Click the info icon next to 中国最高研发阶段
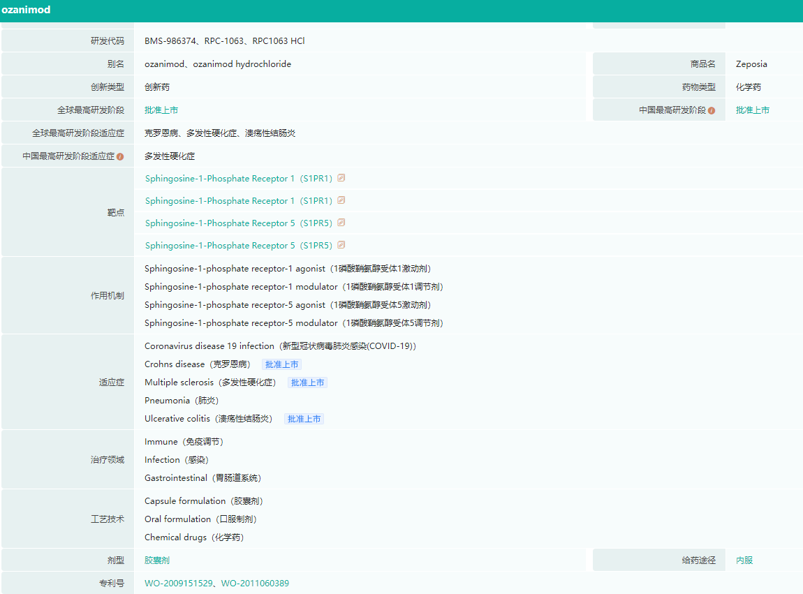803x594 pixels. 712,110
